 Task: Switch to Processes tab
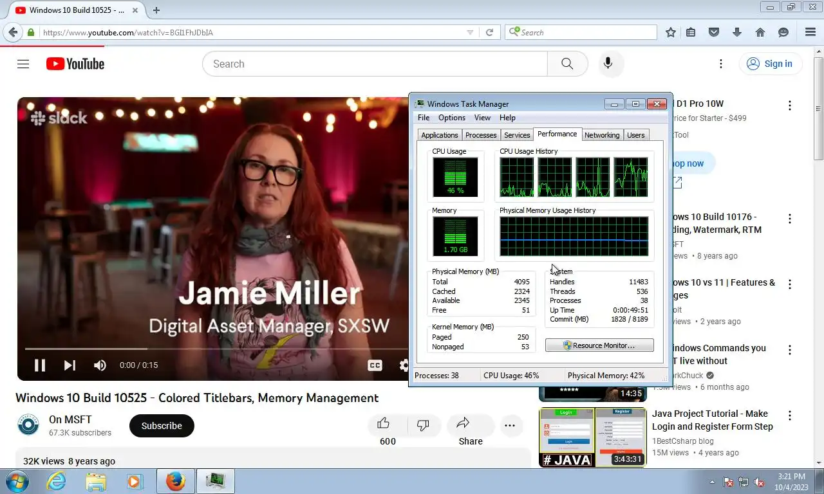coord(481,135)
